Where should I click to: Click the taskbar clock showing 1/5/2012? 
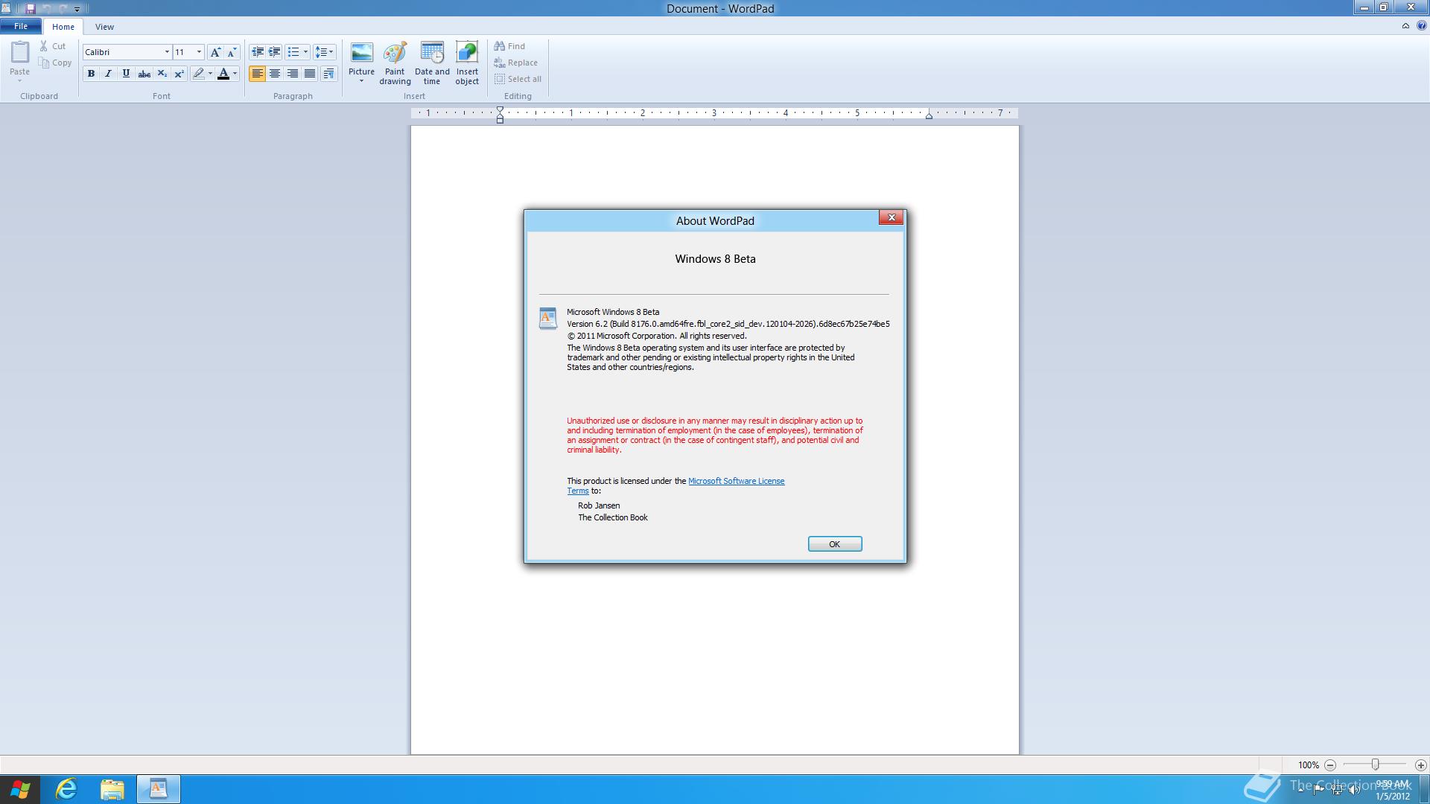click(1392, 790)
